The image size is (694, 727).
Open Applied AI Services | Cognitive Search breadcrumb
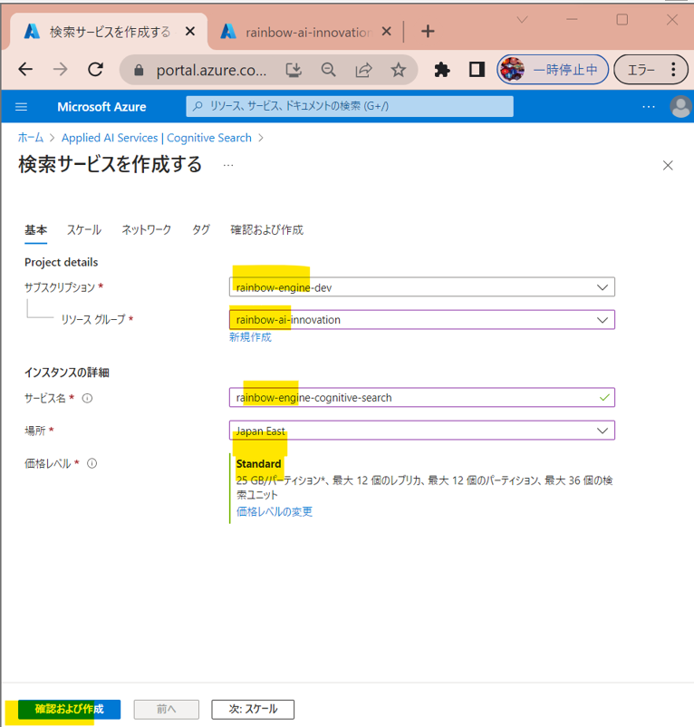coord(157,138)
